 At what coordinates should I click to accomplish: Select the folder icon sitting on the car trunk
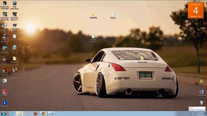[x=142, y=60]
